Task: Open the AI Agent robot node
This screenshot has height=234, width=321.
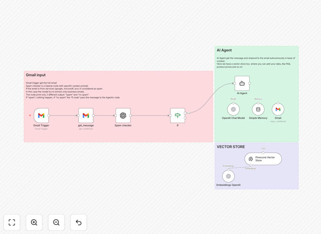Action: point(242,83)
